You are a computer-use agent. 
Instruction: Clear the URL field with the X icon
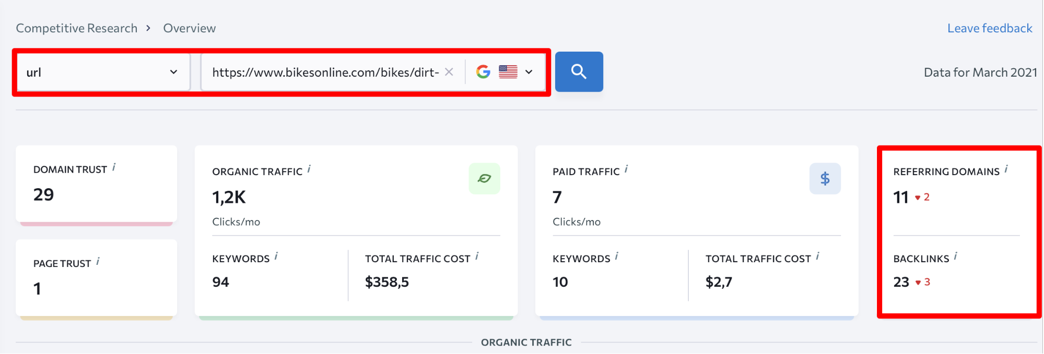tap(449, 72)
